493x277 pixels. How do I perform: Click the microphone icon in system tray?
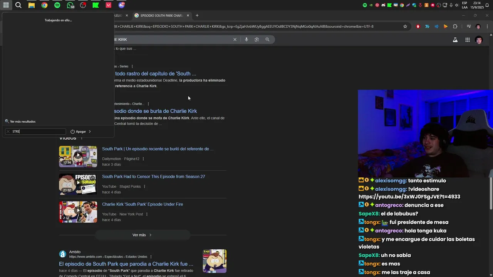(451, 5)
